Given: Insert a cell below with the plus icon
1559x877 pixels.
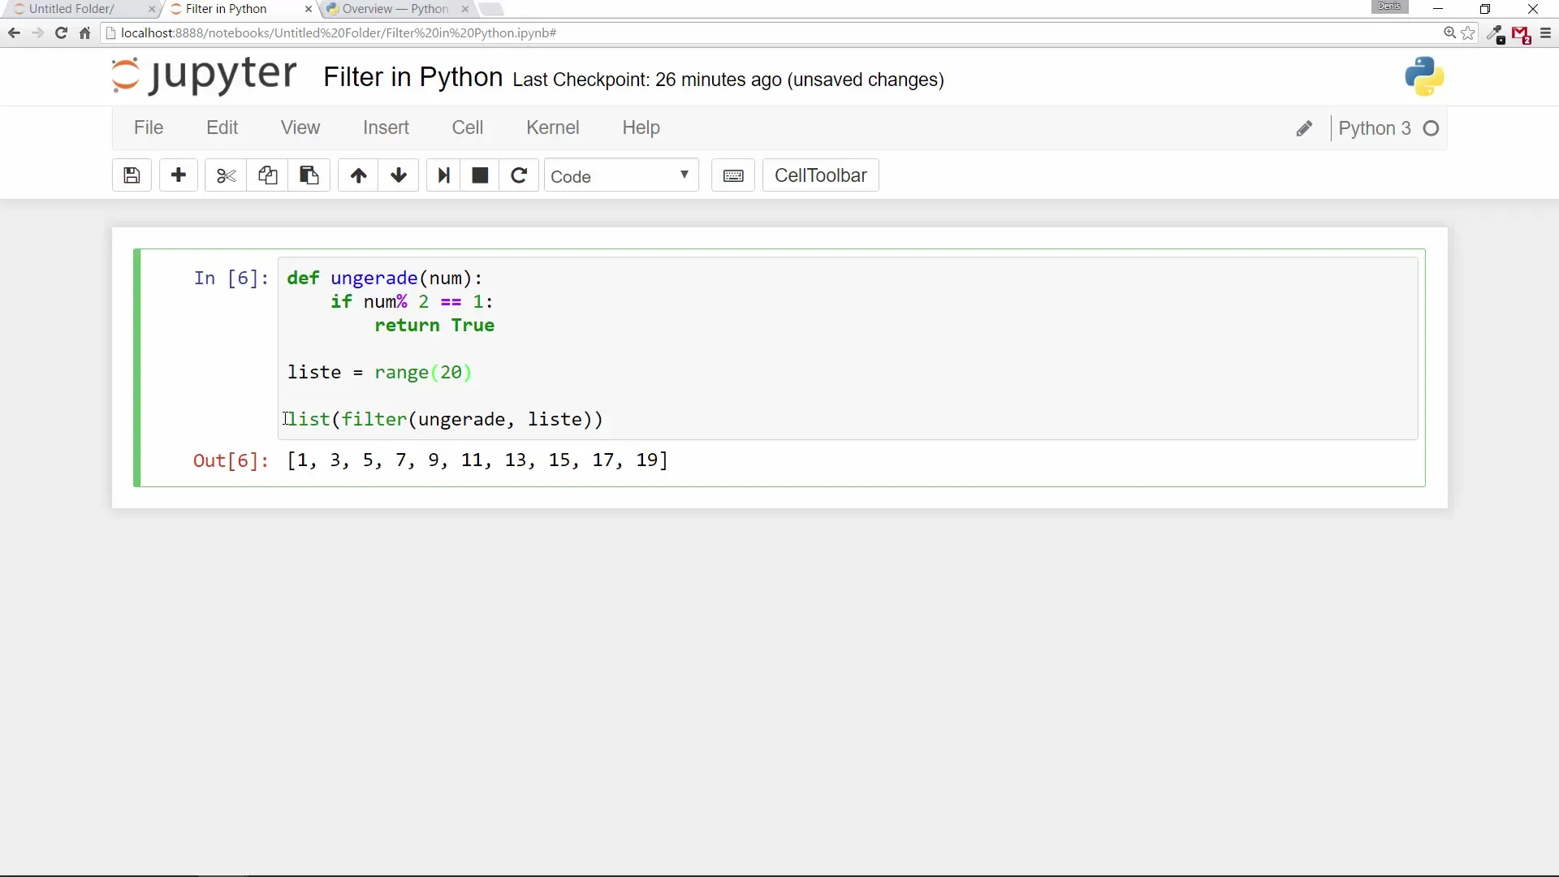Looking at the screenshot, I should 179,175.
